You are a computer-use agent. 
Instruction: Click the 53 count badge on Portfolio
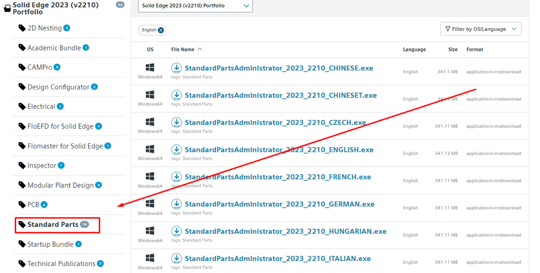[120, 5]
